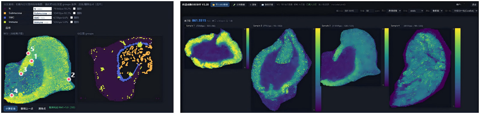Screen dimensions: 480x114
Task: Open the 使用手册 manual button
Action: pos(267,4)
